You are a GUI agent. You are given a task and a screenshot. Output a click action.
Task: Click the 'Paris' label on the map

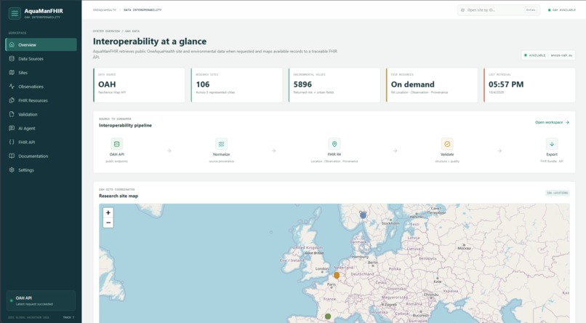point(331,284)
